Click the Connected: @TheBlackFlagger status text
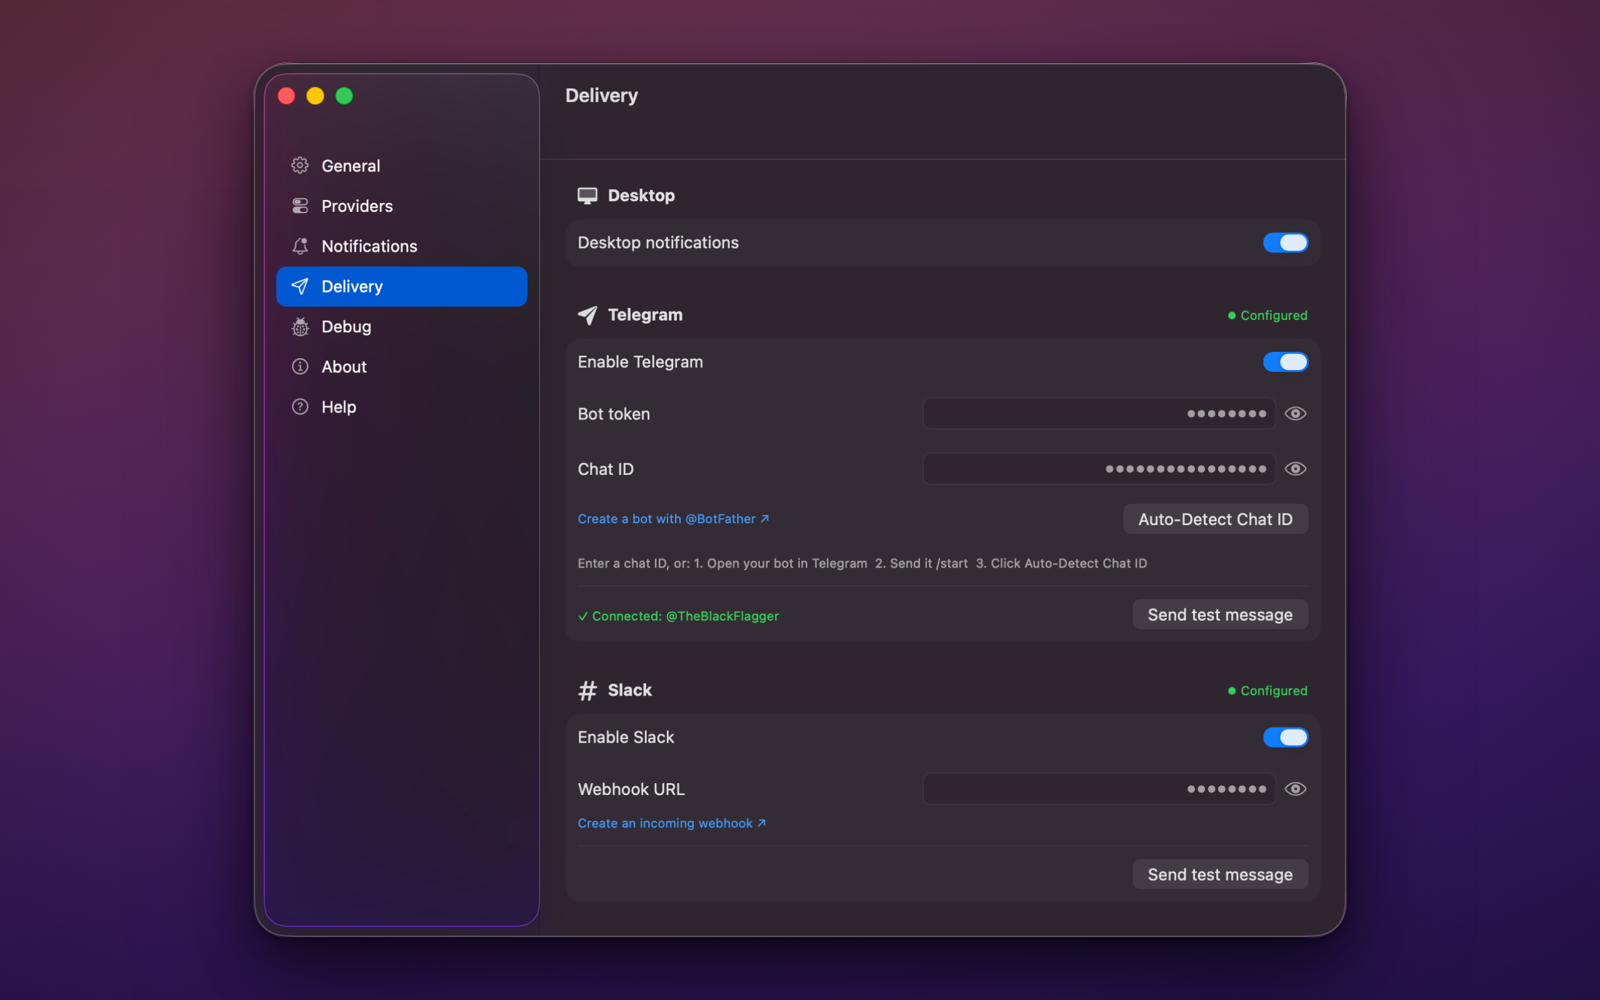This screenshot has width=1600, height=1000. coord(678,616)
